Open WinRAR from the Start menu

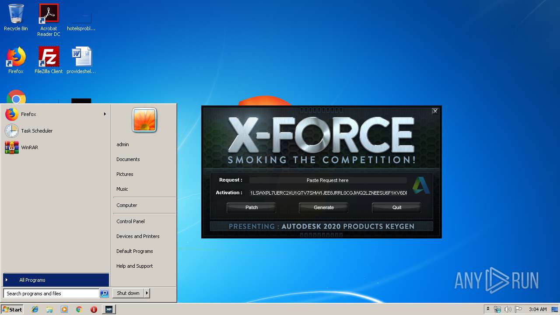click(56, 147)
